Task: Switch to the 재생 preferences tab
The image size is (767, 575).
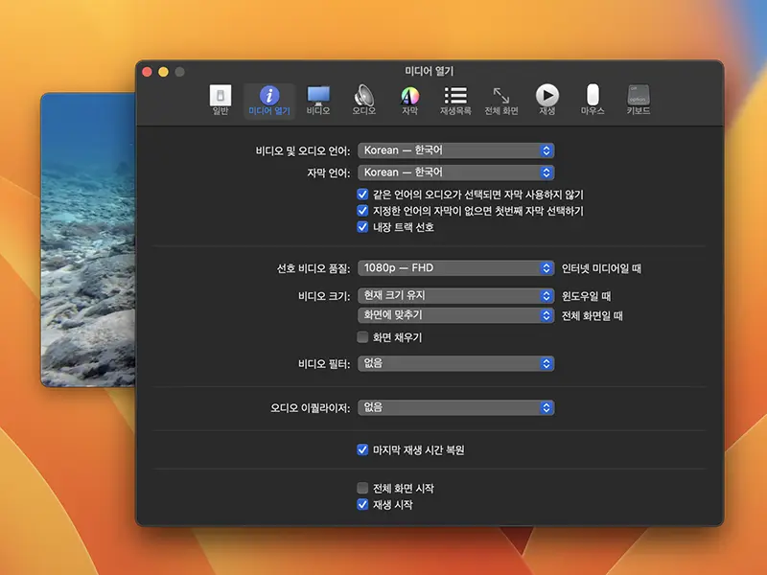Action: click(546, 101)
